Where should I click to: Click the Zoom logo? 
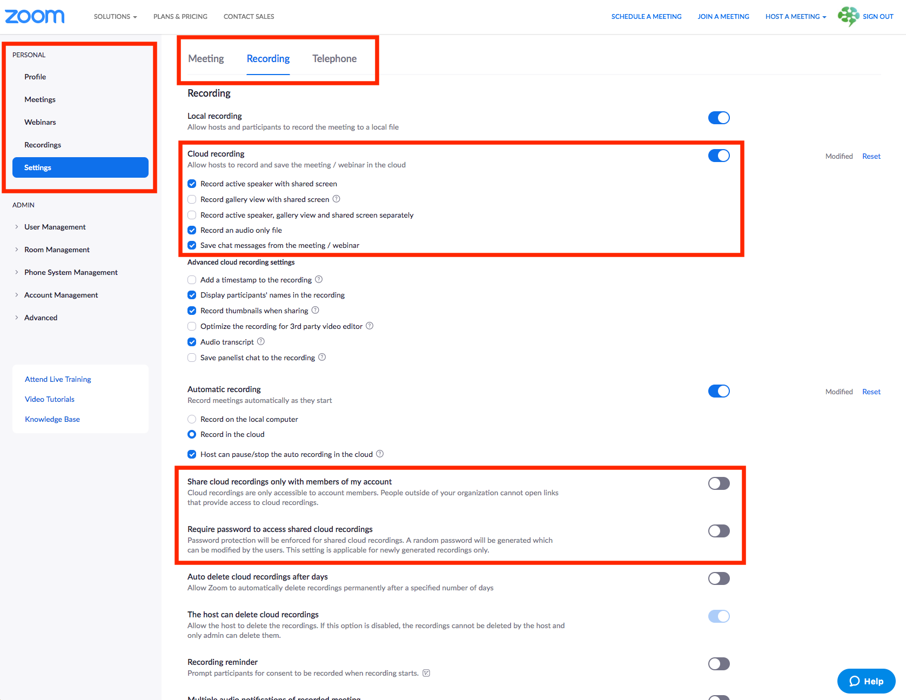(x=35, y=16)
